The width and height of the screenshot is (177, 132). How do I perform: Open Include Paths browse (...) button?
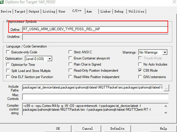click(167, 88)
